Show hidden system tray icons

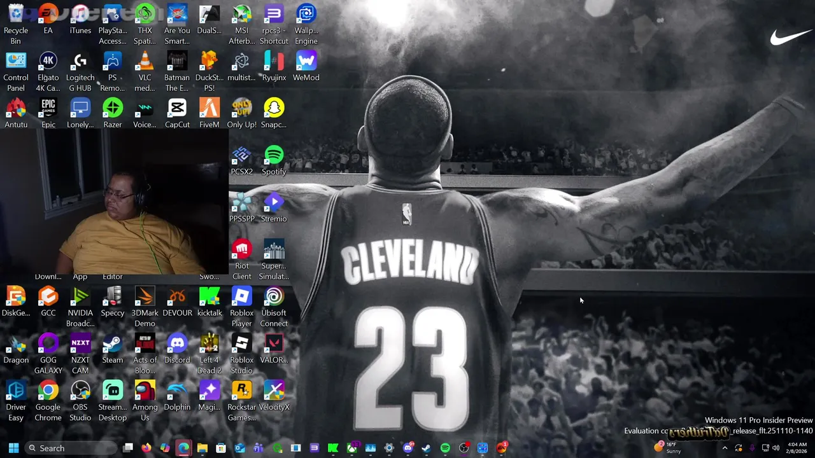coord(725,448)
